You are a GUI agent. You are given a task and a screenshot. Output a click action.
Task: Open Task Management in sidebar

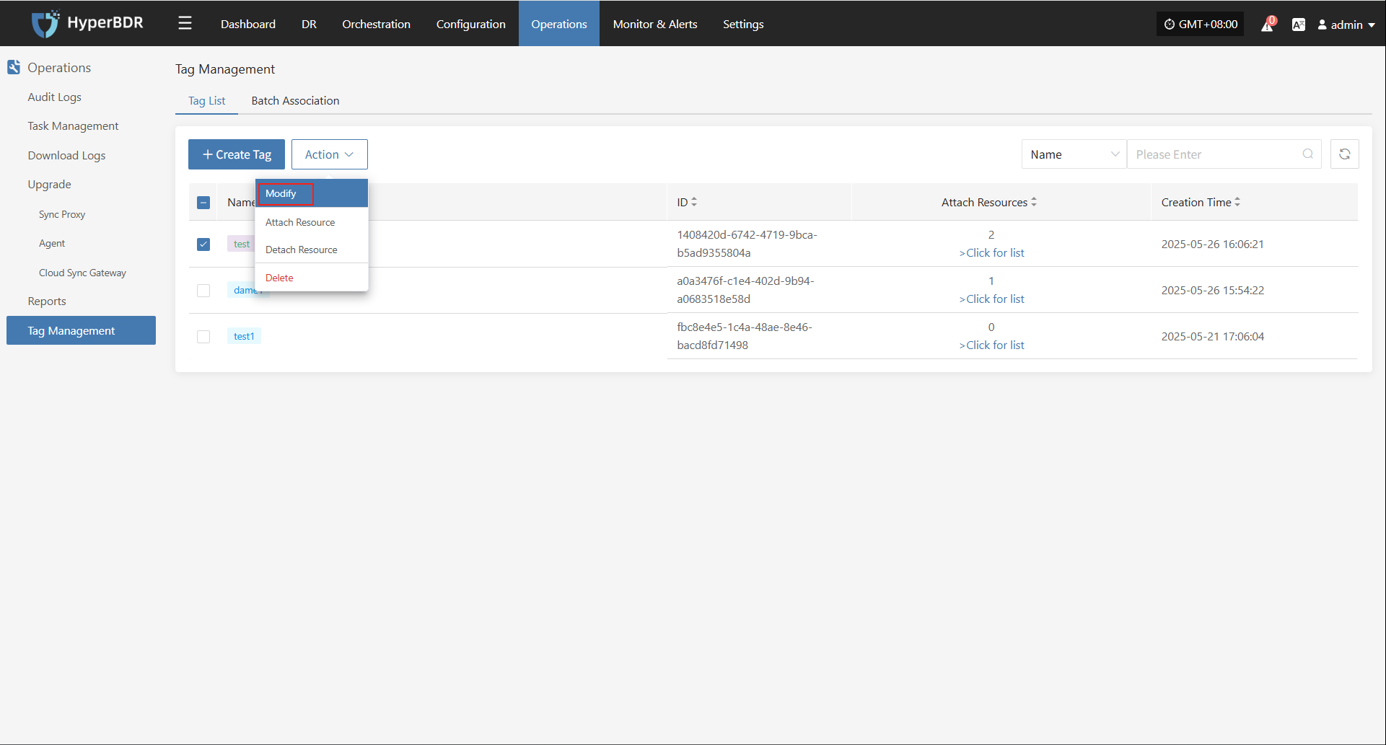point(73,126)
